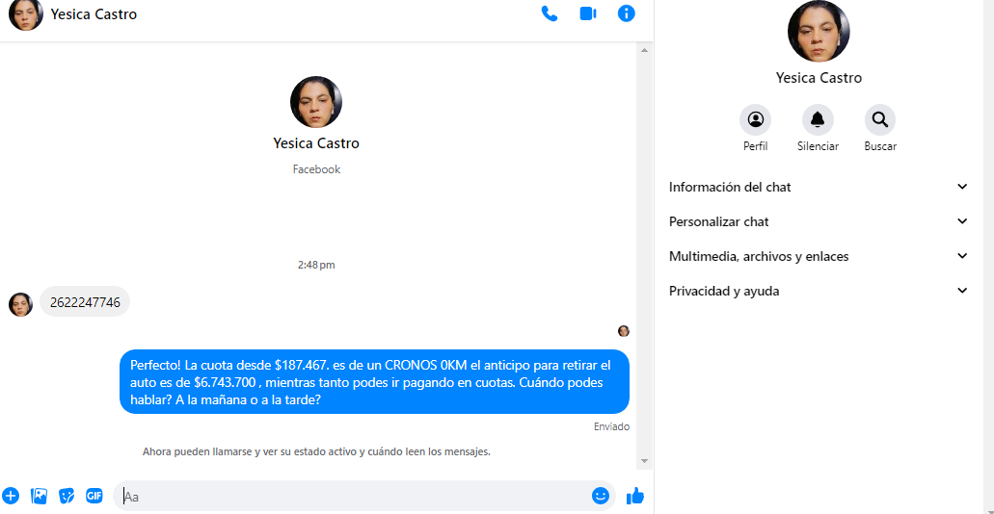Choose a sticker to send
This screenshot has height=514, width=994.
coord(67,496)
